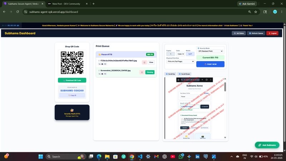Click the preview scrollbar down arrow
Image resolution: width=286 pixels, height=161 pixels.
pos(225,138)
